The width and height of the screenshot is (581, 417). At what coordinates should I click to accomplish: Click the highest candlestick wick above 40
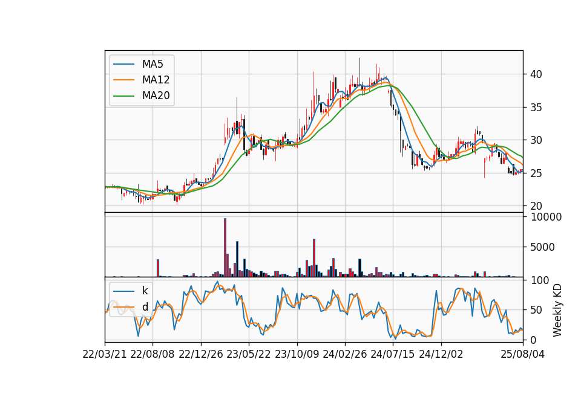click(359, 70)
